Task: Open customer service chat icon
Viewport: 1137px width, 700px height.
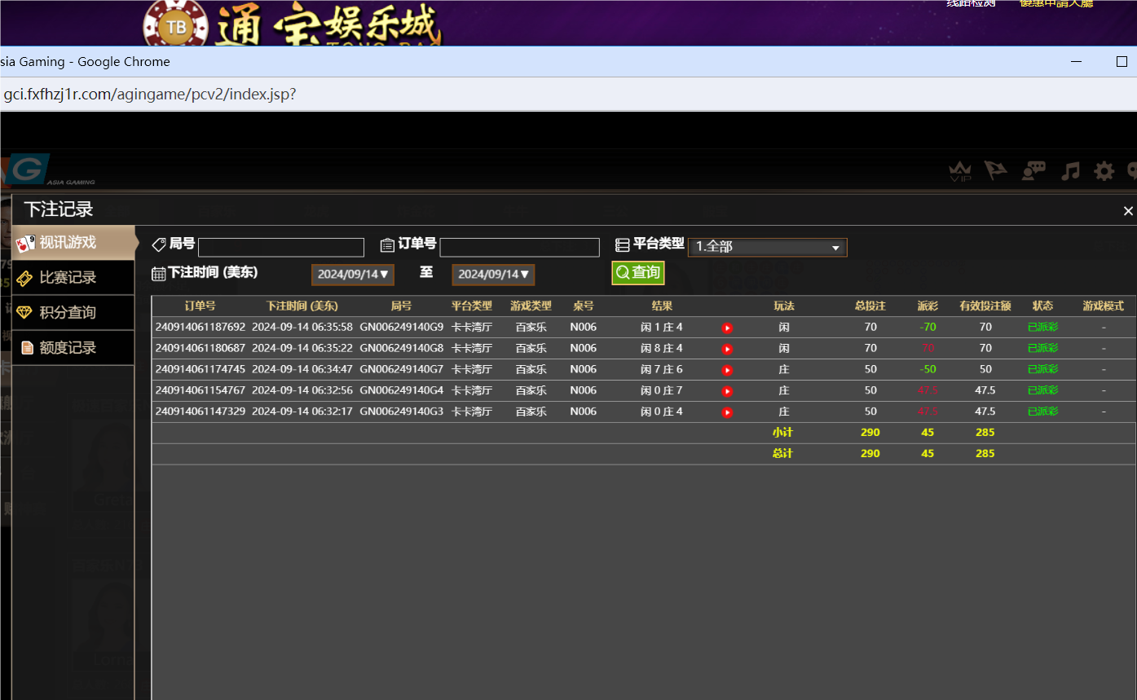Action: (x=1033, y=171)
